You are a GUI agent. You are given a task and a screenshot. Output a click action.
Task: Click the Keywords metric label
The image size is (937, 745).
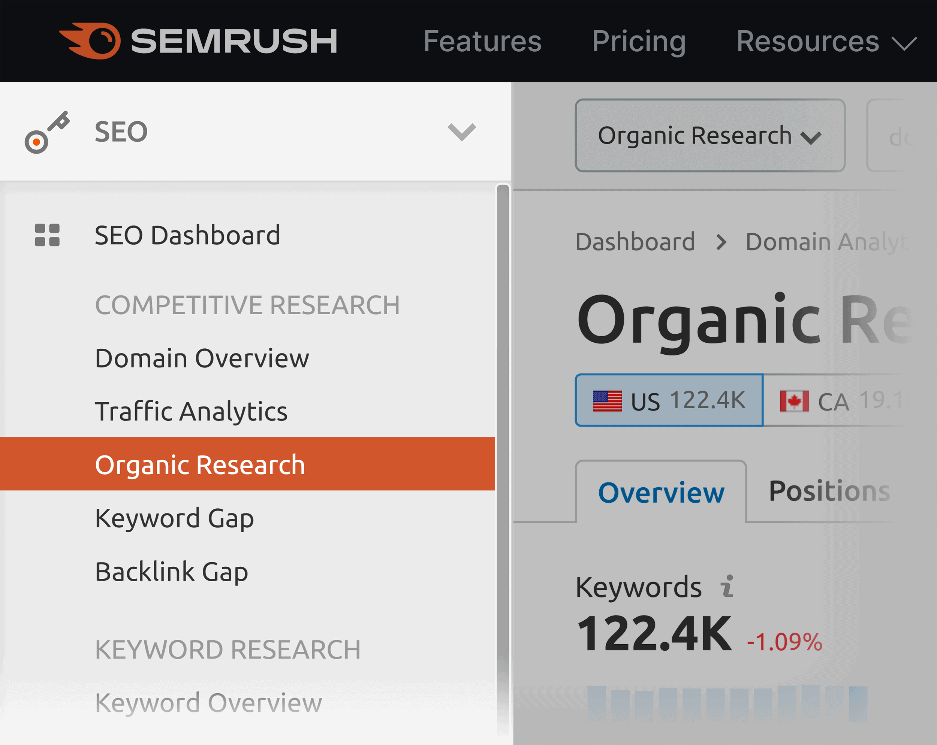638,587
